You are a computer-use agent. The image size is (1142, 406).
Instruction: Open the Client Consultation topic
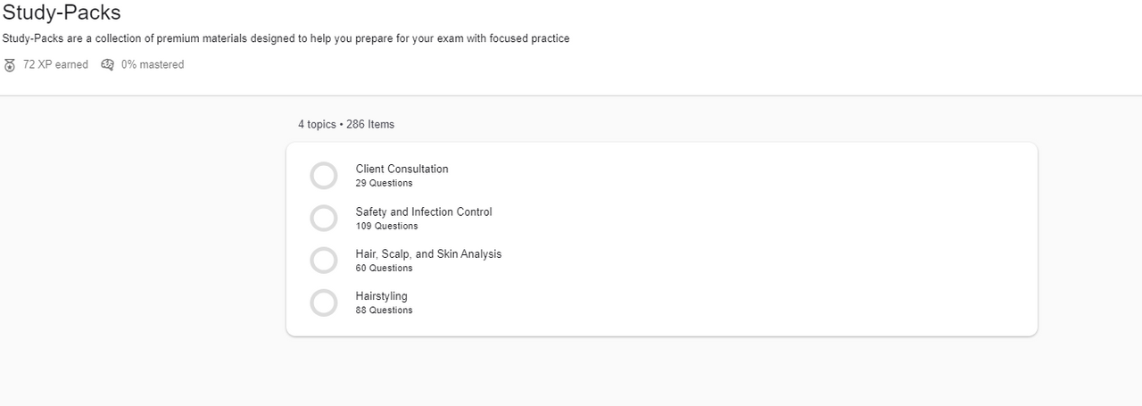pyautogui.click(x=401, y=169)
